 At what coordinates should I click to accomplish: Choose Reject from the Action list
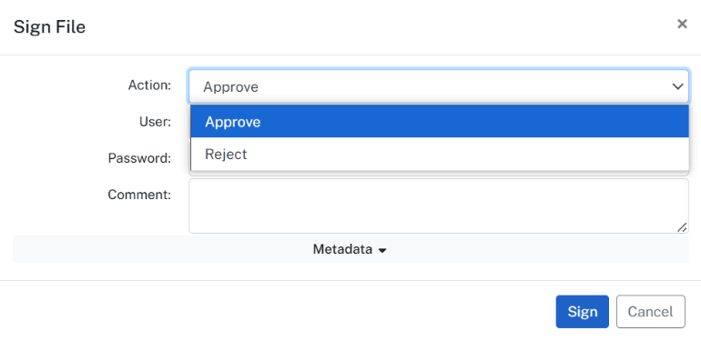coord(440,154)
